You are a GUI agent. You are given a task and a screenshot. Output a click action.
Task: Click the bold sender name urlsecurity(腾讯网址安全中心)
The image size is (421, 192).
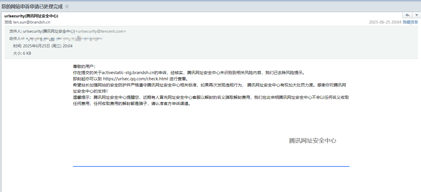[x=31, y=16]
